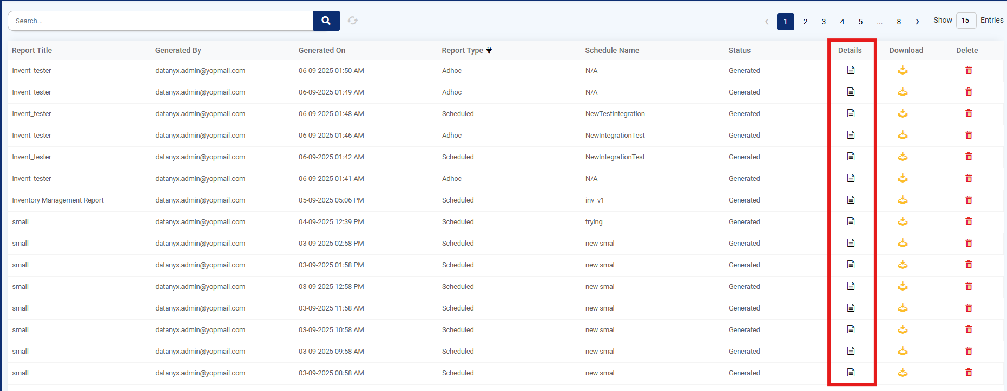Sort by the Report Type column arrow

(x=489, y=50)
